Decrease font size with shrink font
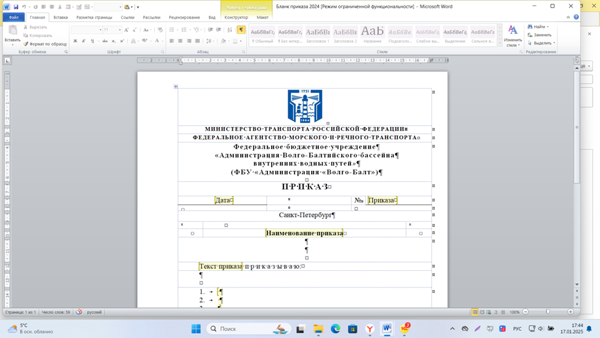 [x=134, y=30]
